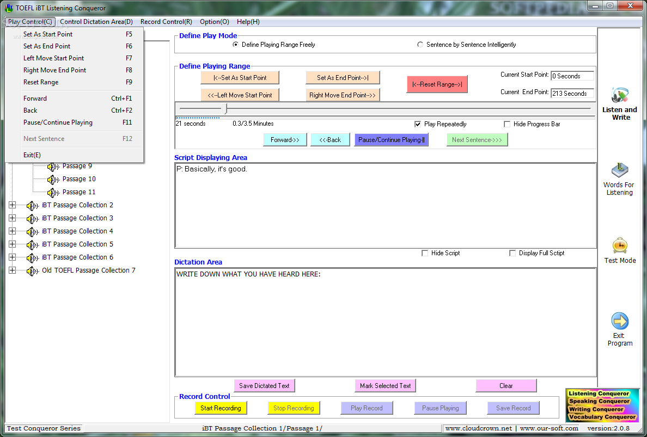Screen dimensions: 647x437
Task: Click inside the Dictation Area text box
Action: [x=386, y=322]
